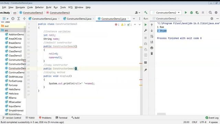Open the ConstructorDemo2 run configuration dropdown
The height and width of the screenshot is (124, 220).
click(x=166, y=12)
